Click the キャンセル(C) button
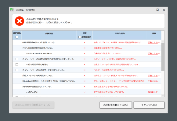Viewport: 177px width, 121px height. click(x=149, y=105)
